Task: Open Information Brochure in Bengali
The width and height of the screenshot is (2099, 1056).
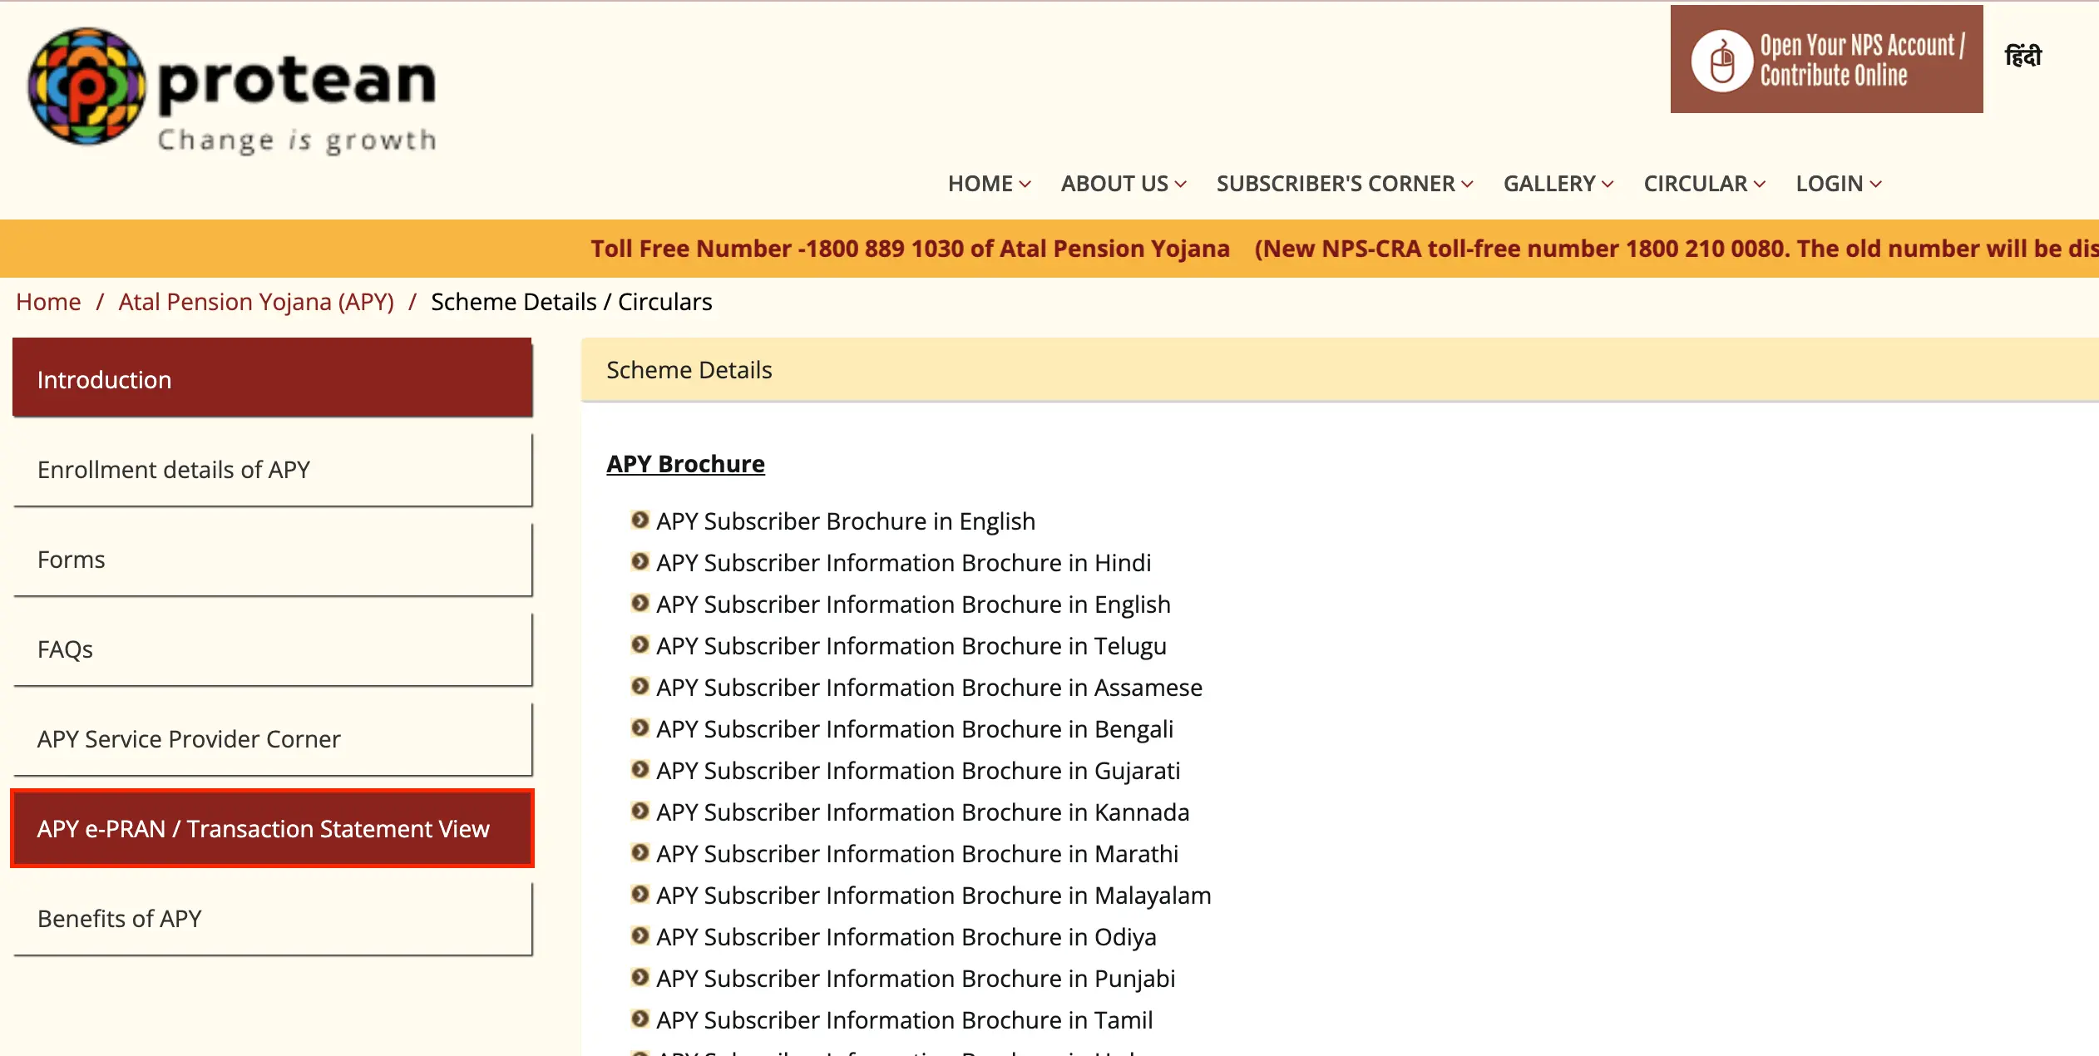Action: point(915,729)
